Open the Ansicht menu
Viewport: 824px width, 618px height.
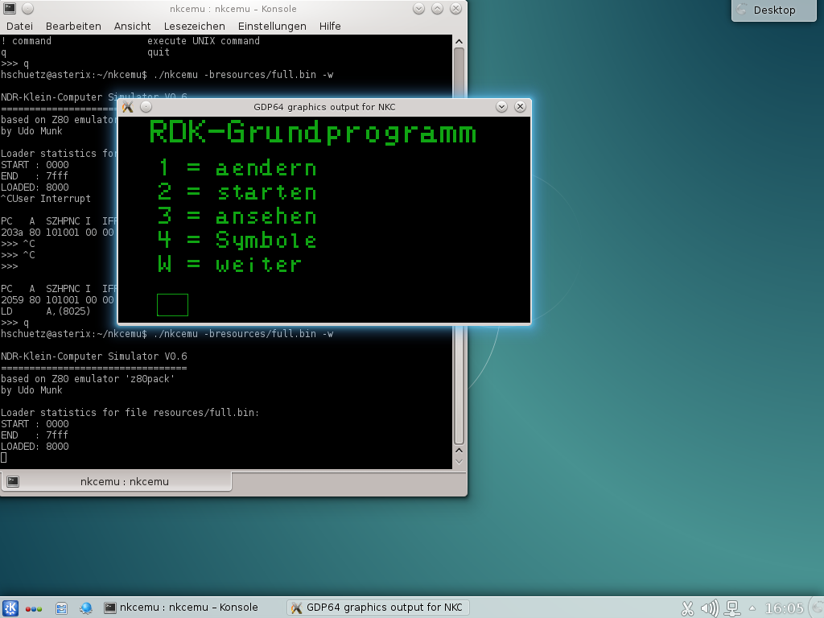click(132, 27)
